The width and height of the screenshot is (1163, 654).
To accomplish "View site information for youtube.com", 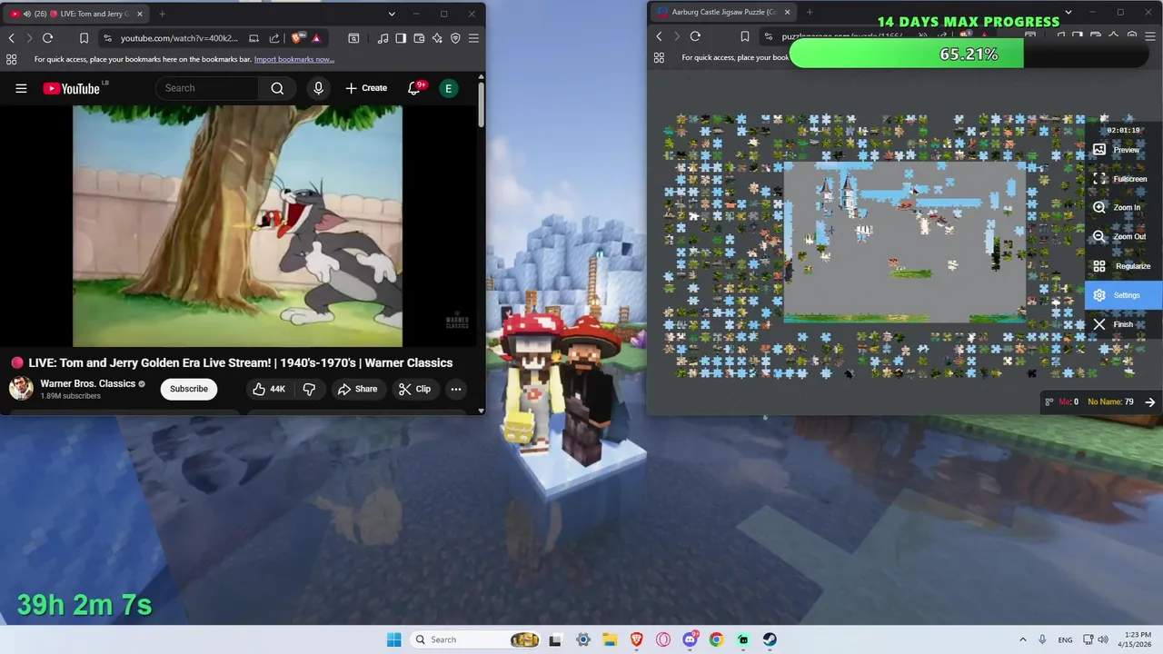I will pos(107,38).
